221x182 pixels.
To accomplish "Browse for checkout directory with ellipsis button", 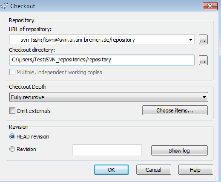I will tap(203, 60).
